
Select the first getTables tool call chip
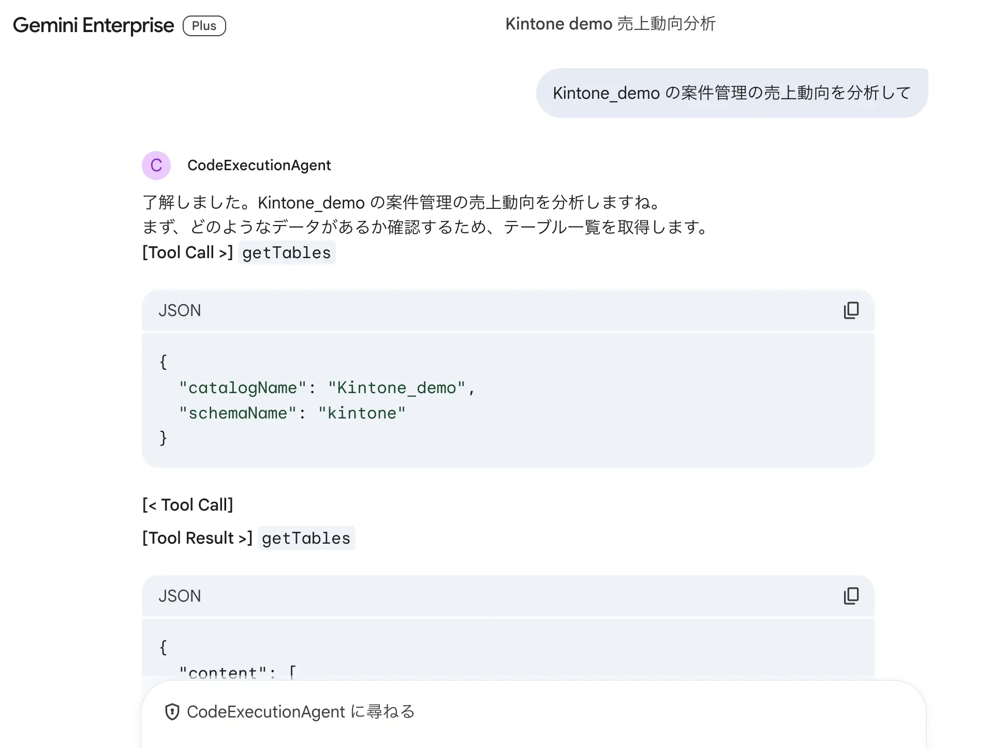tap(287, 252)
